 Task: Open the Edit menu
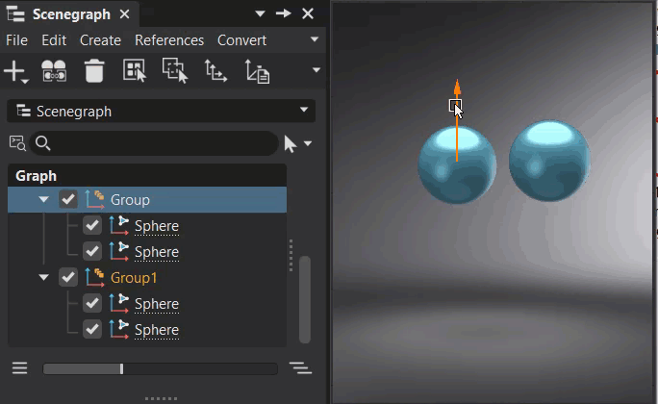tap(54, 40)
